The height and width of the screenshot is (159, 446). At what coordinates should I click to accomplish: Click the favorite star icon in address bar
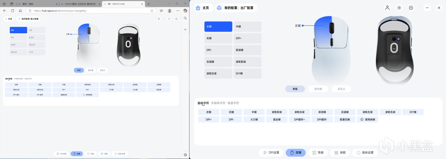click(x=161, y=11)
